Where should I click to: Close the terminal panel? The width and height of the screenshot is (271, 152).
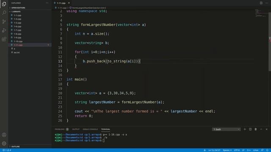[266, 129]
